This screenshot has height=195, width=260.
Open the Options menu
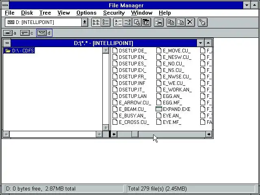(x=87, y=13)
